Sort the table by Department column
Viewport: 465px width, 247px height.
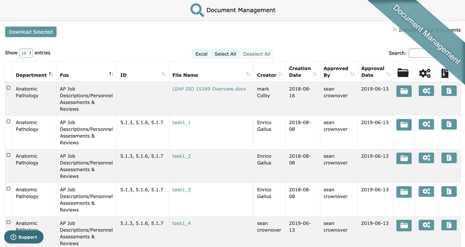(31, 75)
